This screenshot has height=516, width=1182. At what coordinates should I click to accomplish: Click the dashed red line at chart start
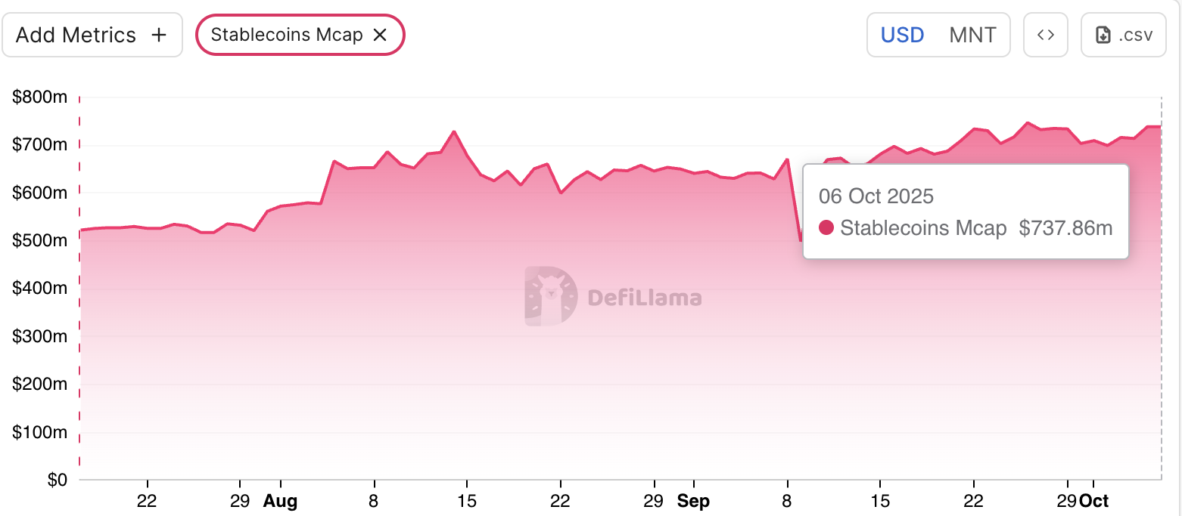(79, 287)
